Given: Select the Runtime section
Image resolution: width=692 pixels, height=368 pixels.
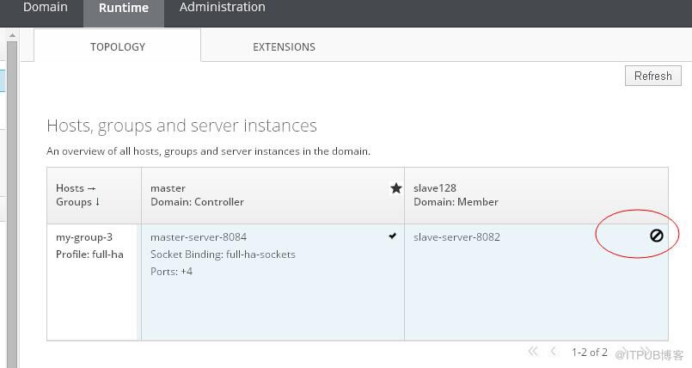Looking at the screenshot, I should point(124,8).
